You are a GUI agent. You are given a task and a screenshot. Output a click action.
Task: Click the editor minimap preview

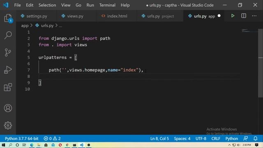click(249, 31)
